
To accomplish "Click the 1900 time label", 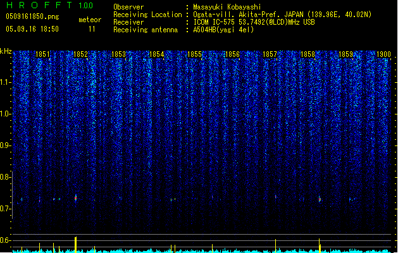I will (383, 54).
